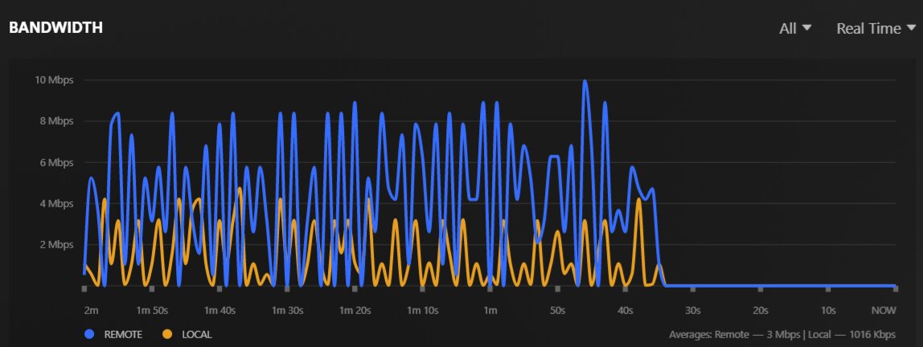Toggle the REMOTE series legend
923x347 pixels.
pyautogui.click(x=113, y=335)
